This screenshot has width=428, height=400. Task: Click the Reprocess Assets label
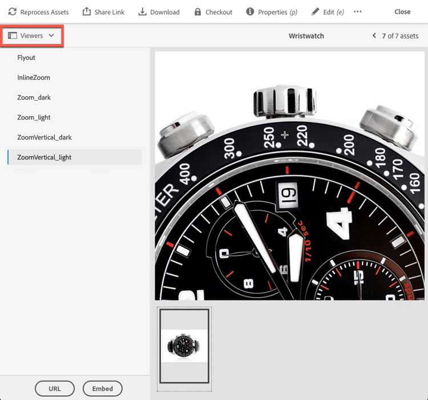(x=45, y=12)
